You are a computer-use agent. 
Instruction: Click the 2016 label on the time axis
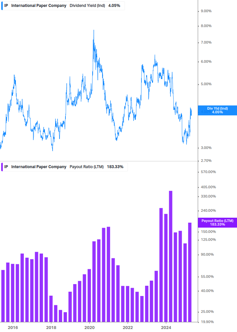coord(13,328)
